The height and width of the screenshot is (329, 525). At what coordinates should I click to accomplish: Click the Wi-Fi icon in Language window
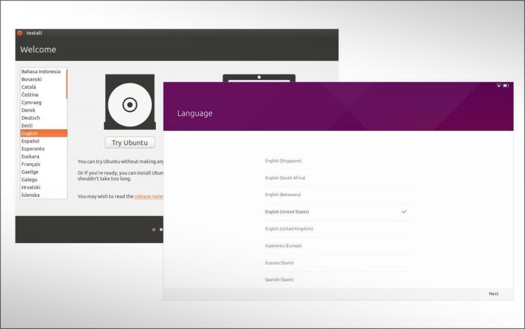[x=498, y=86]
